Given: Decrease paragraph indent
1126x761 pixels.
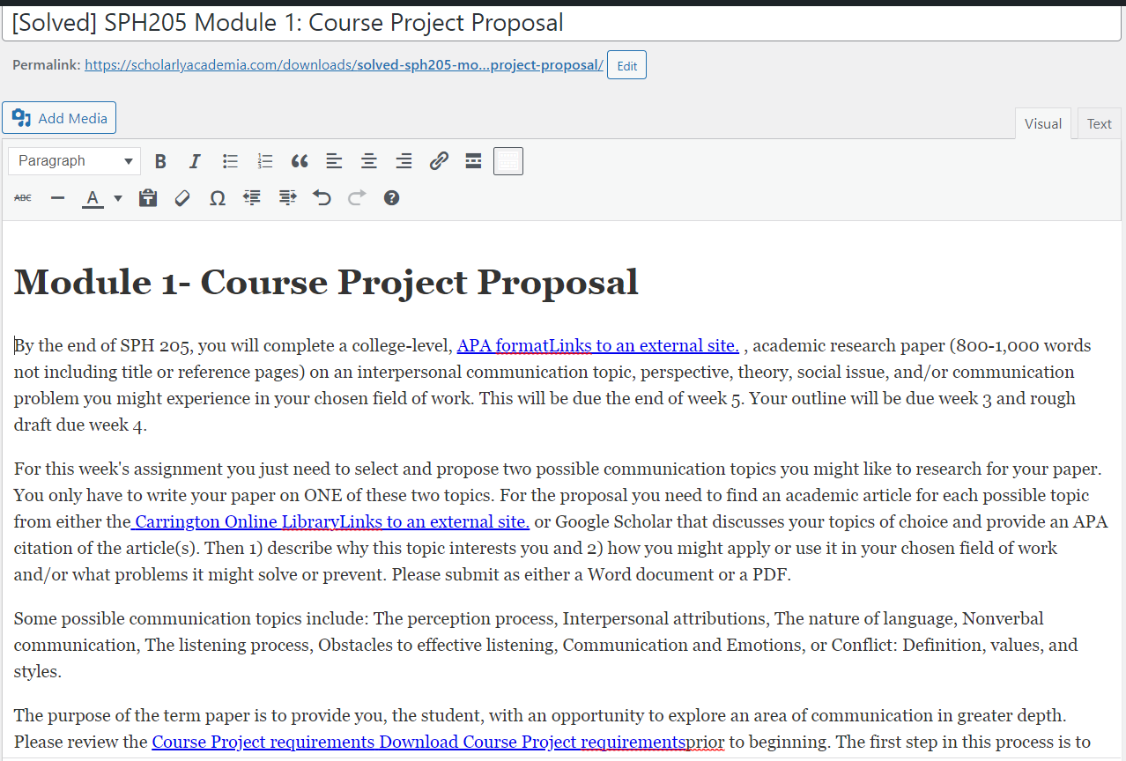Looking at the screenshot, I should tap(252, 198).
